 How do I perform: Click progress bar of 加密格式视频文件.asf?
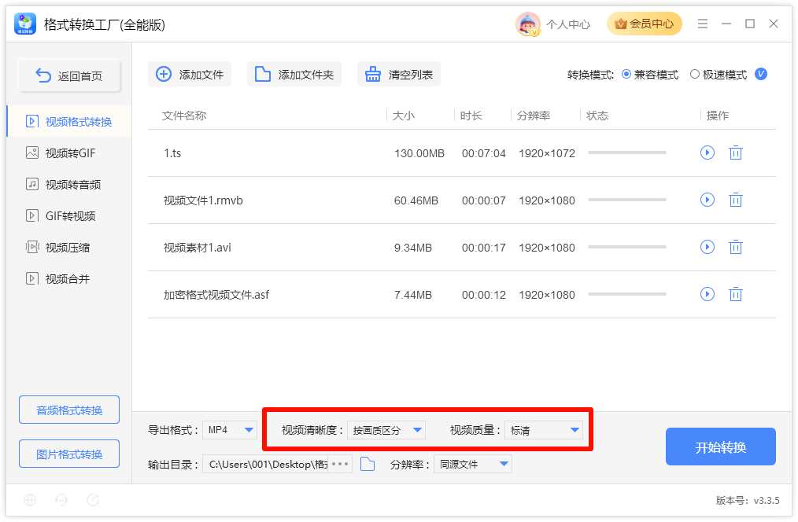627,294
